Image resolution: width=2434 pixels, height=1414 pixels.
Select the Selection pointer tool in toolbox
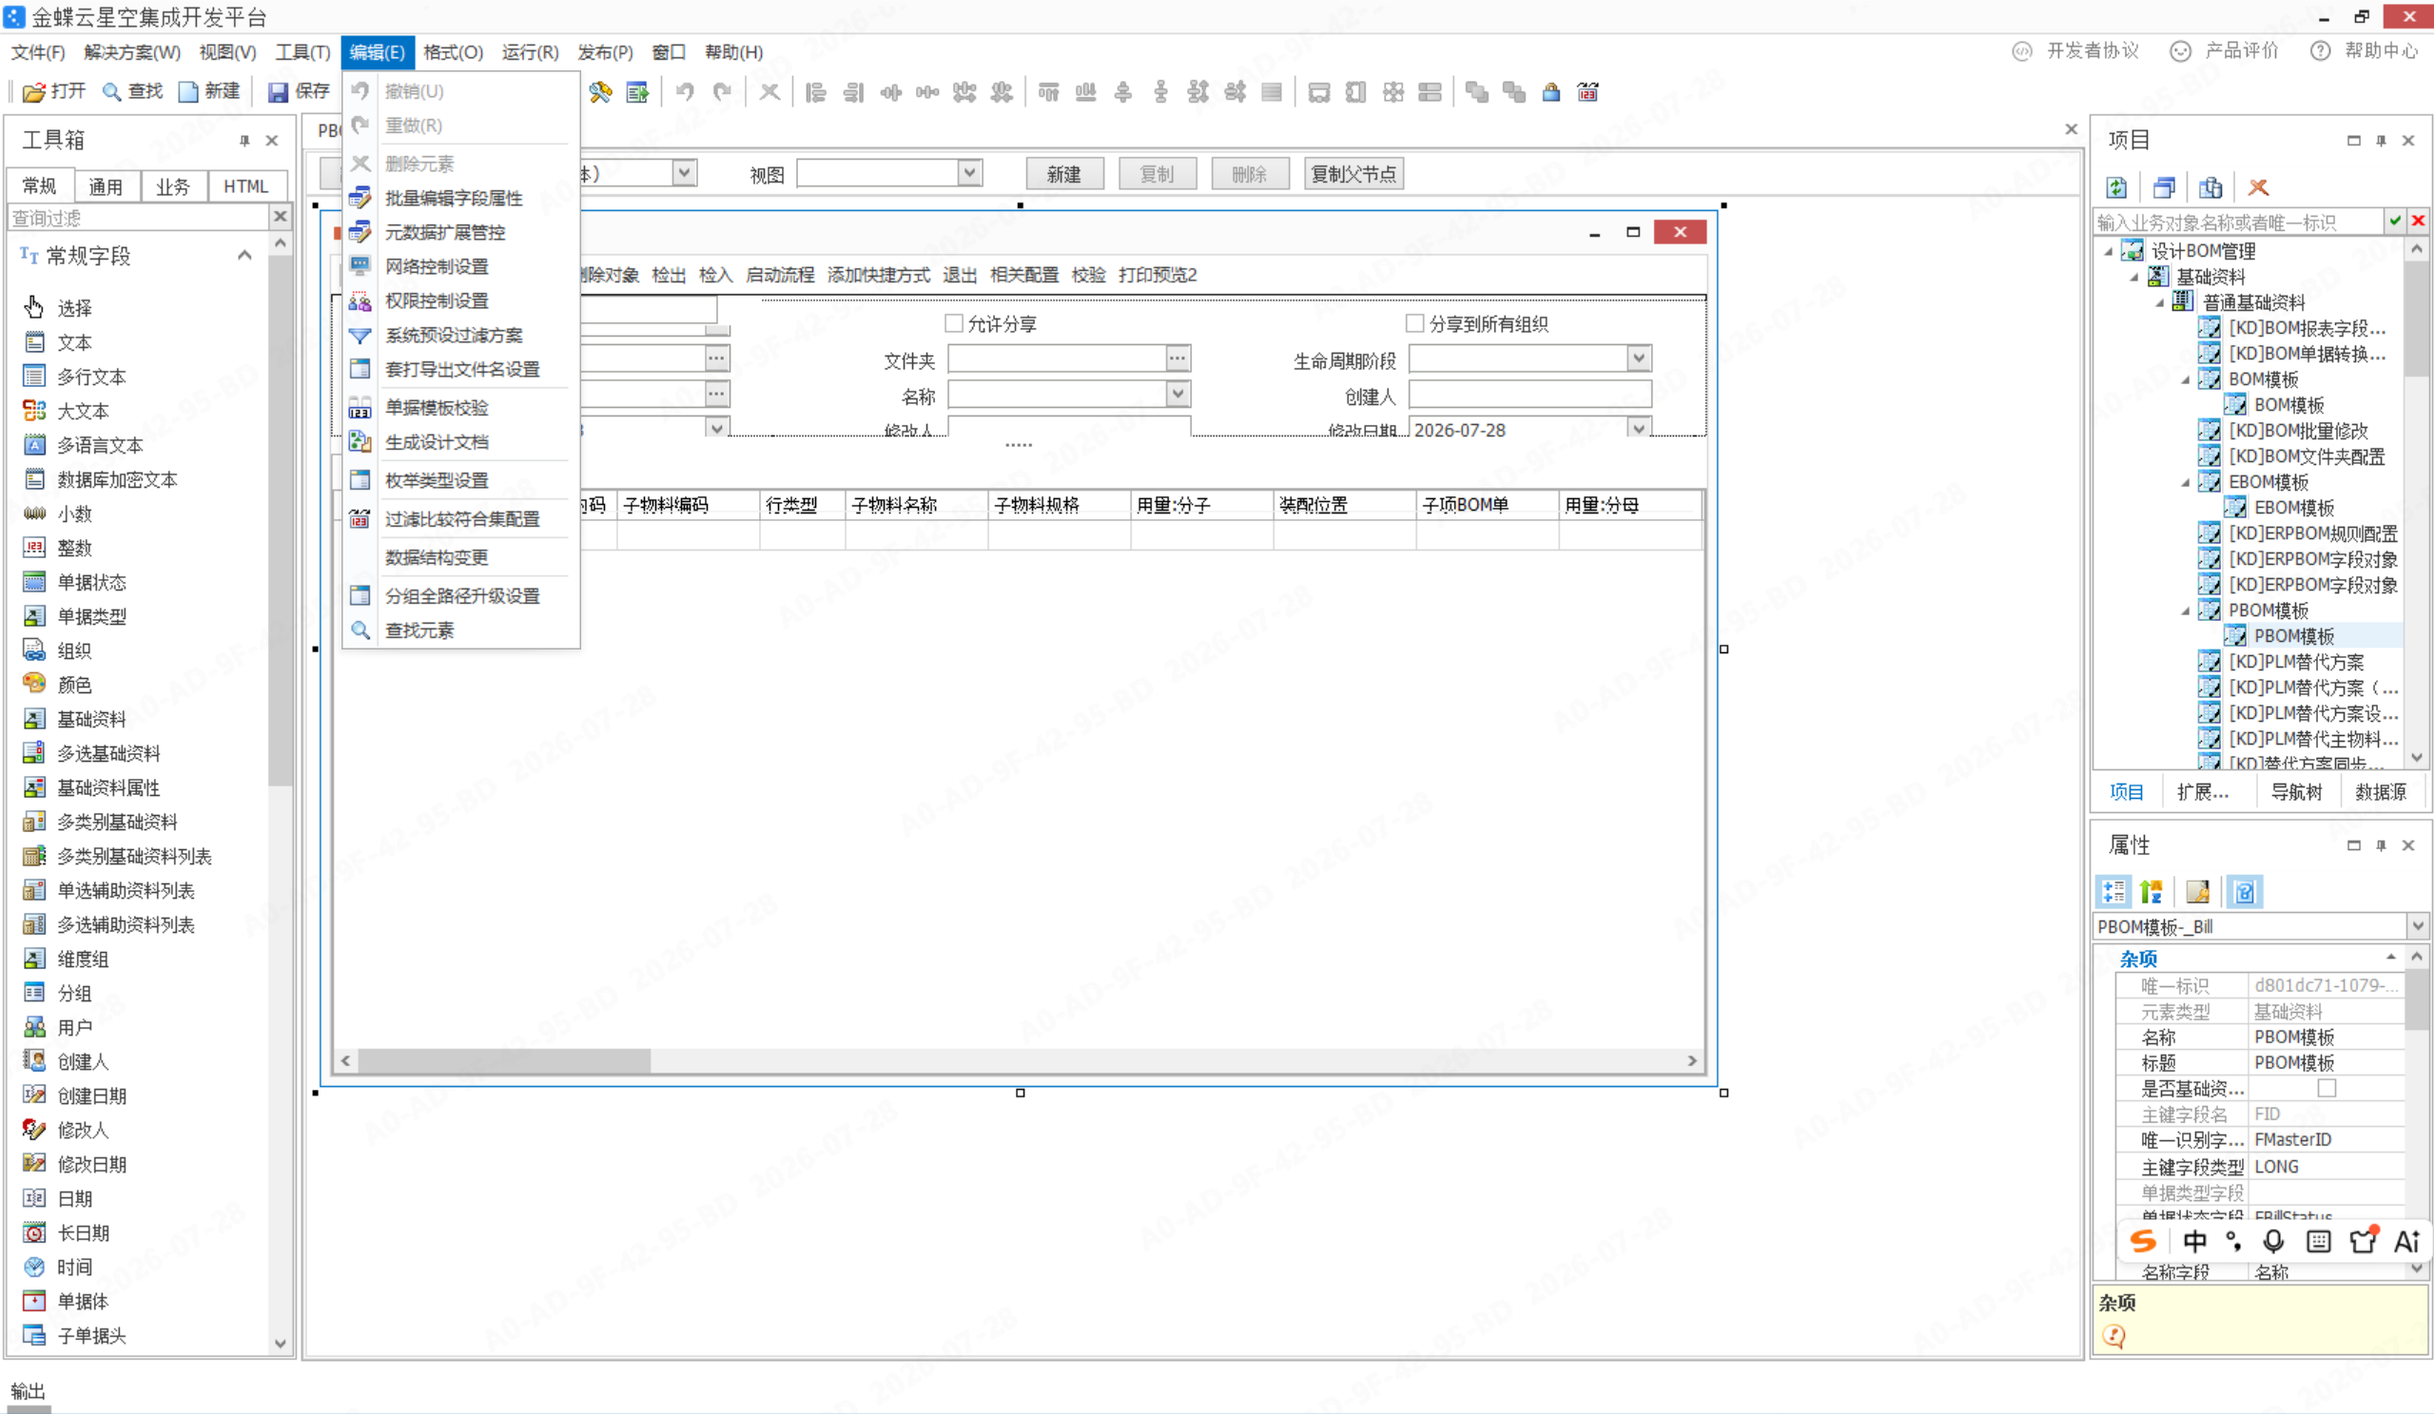pos(73,308)
